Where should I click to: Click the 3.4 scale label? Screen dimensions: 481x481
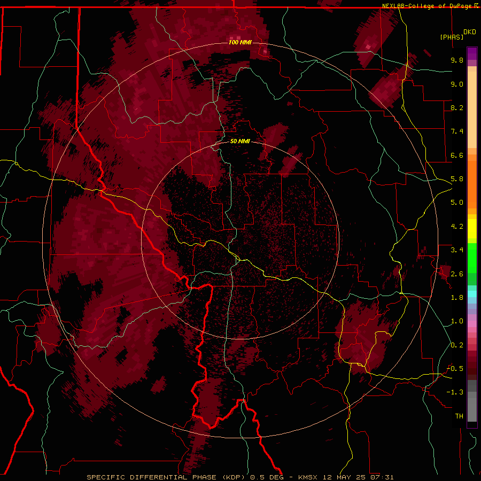[457, 250]
